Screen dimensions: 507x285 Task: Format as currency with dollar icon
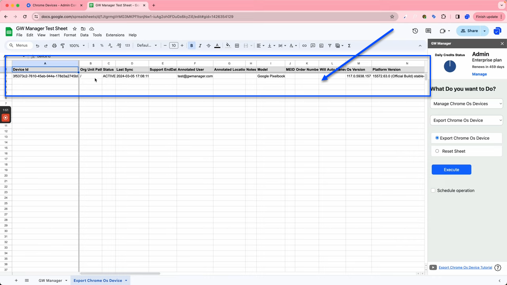(93, 46)
